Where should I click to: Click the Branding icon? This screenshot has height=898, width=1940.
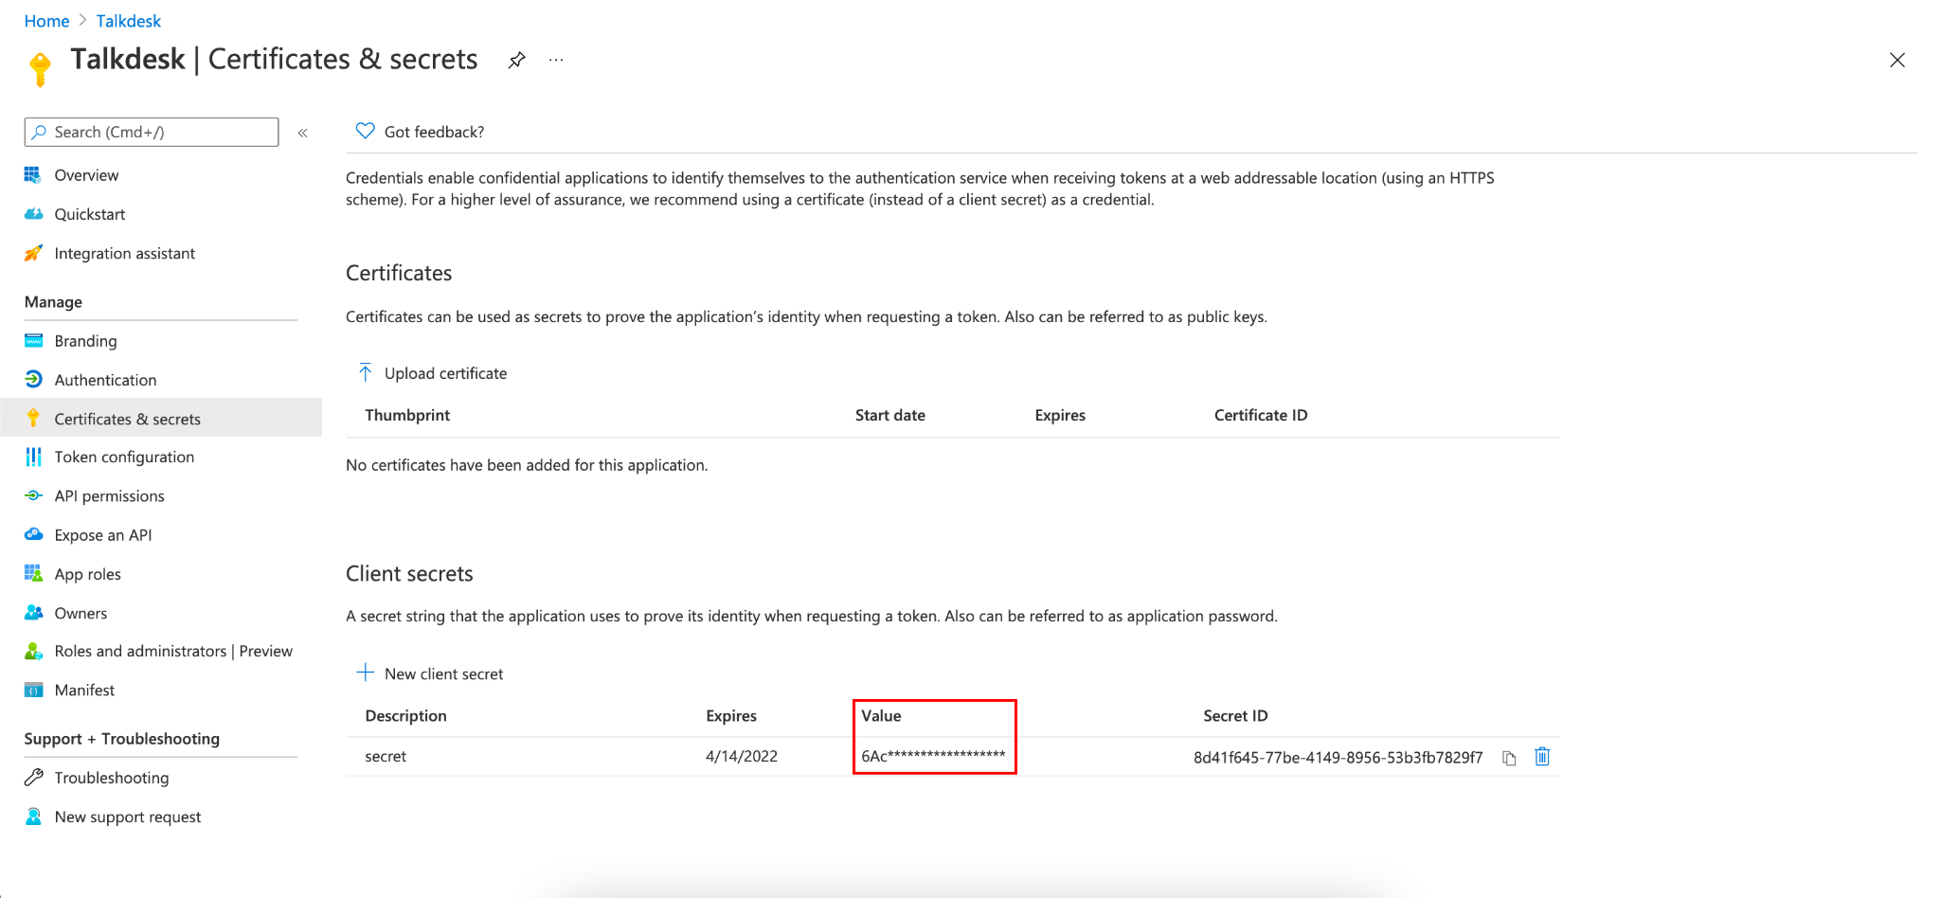[x=33, y=341]
